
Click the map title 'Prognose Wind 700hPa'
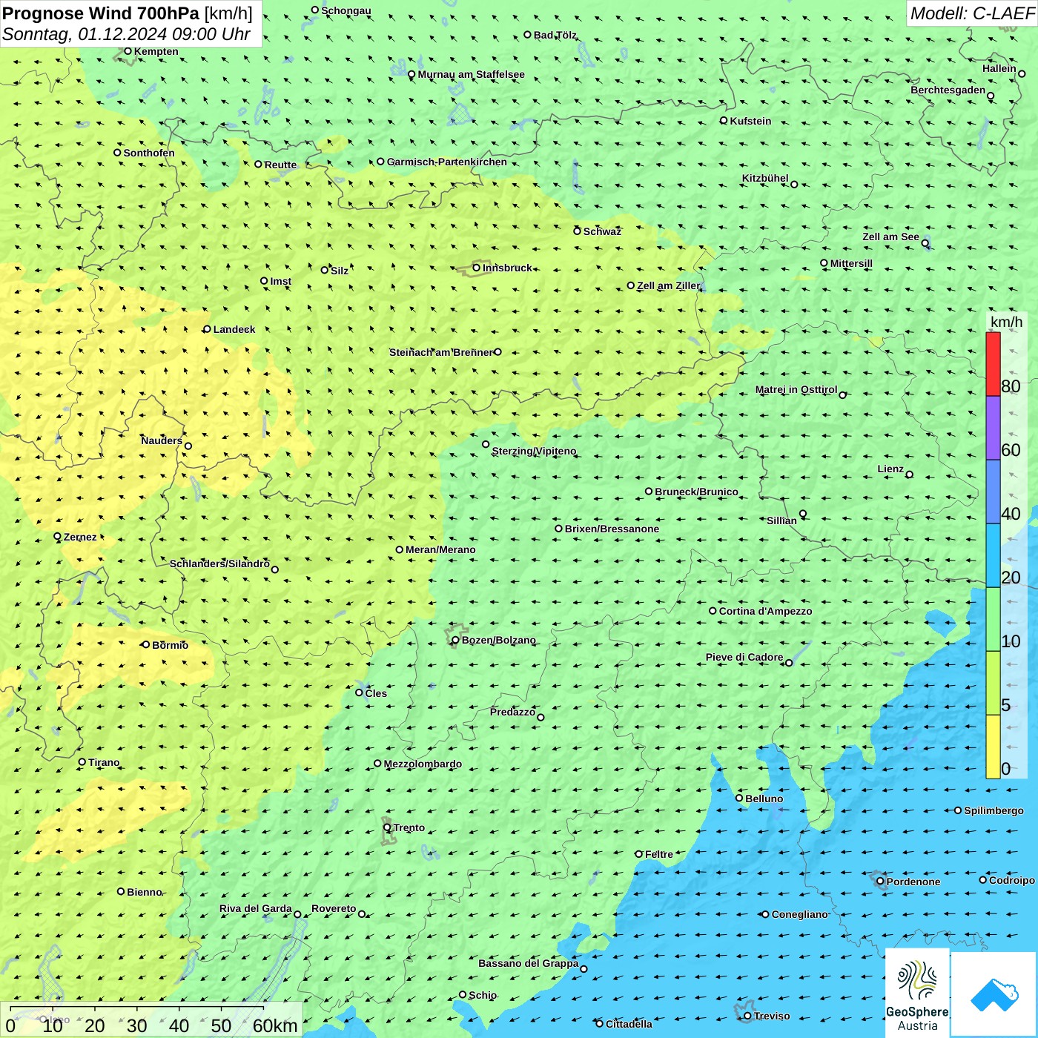pos(101,13)
